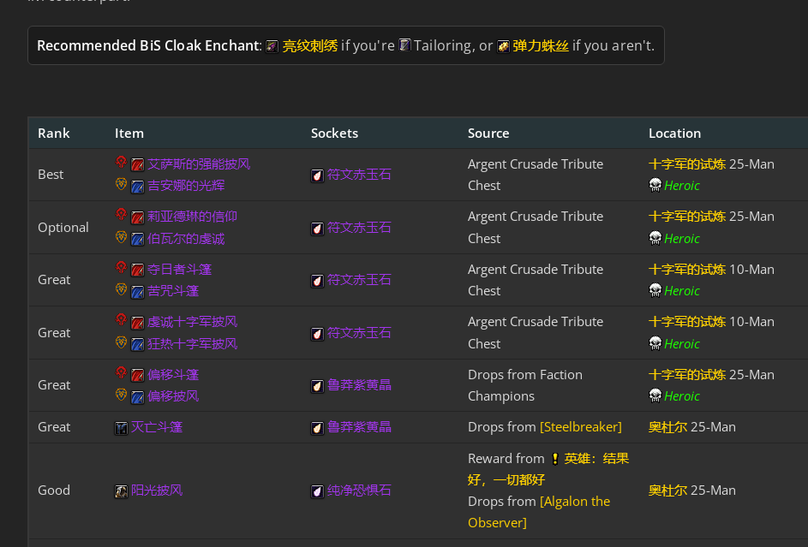This screenshot has height=547, width=808.
Task: Click the 灭亡斗篷 item icon
Action: [121, 428]
